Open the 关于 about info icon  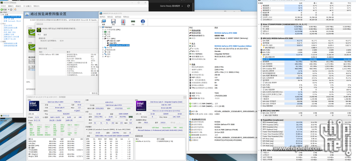tap(143, 21)
